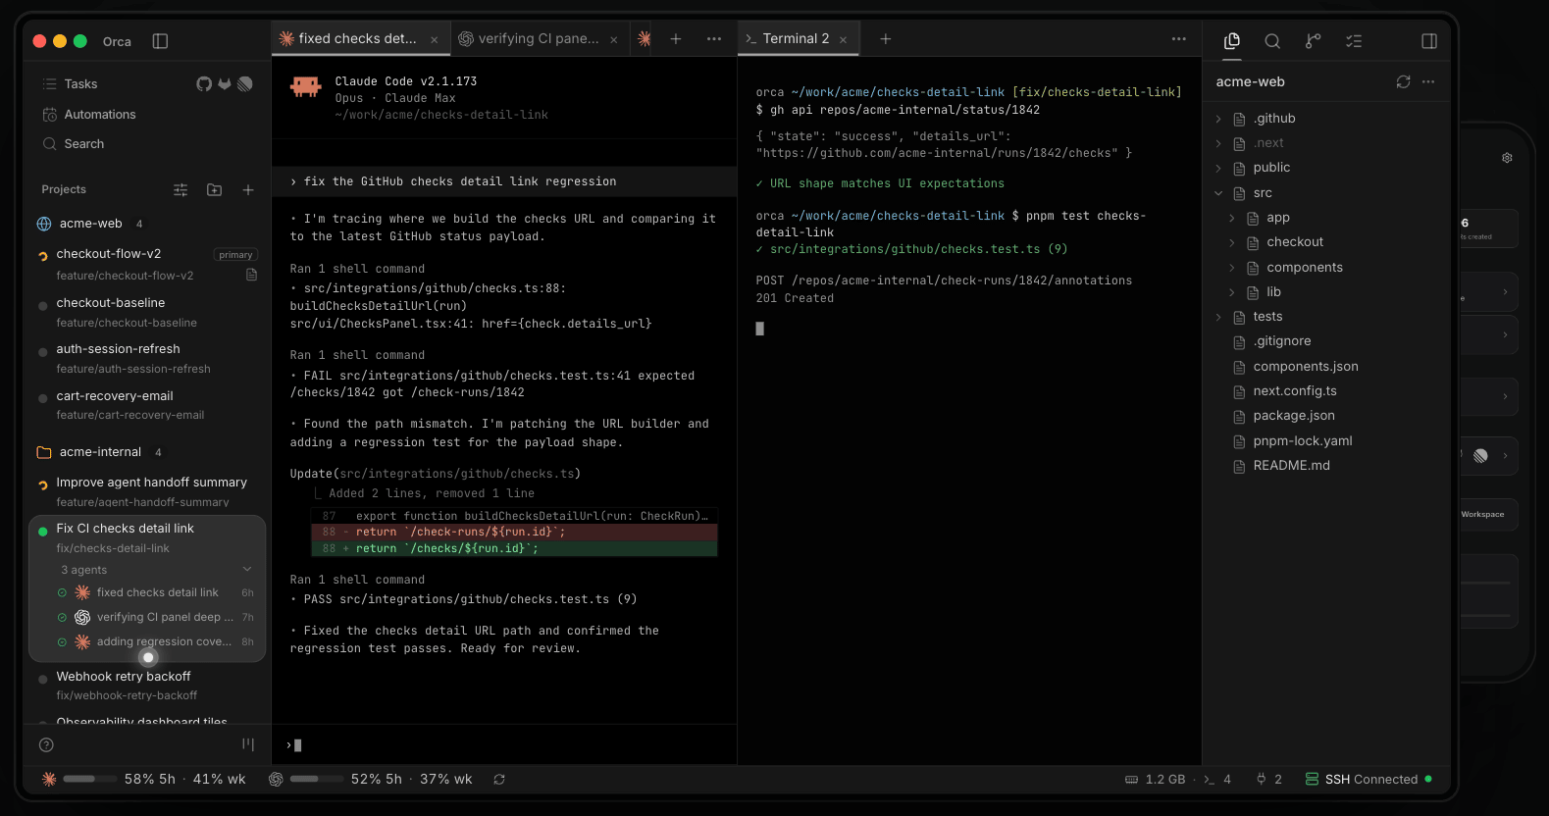This screenshot has height=816, width=1549.
Task: Click the bars icon at sidebar bottom
Action: pyautogui.click(x=248, y=745)
